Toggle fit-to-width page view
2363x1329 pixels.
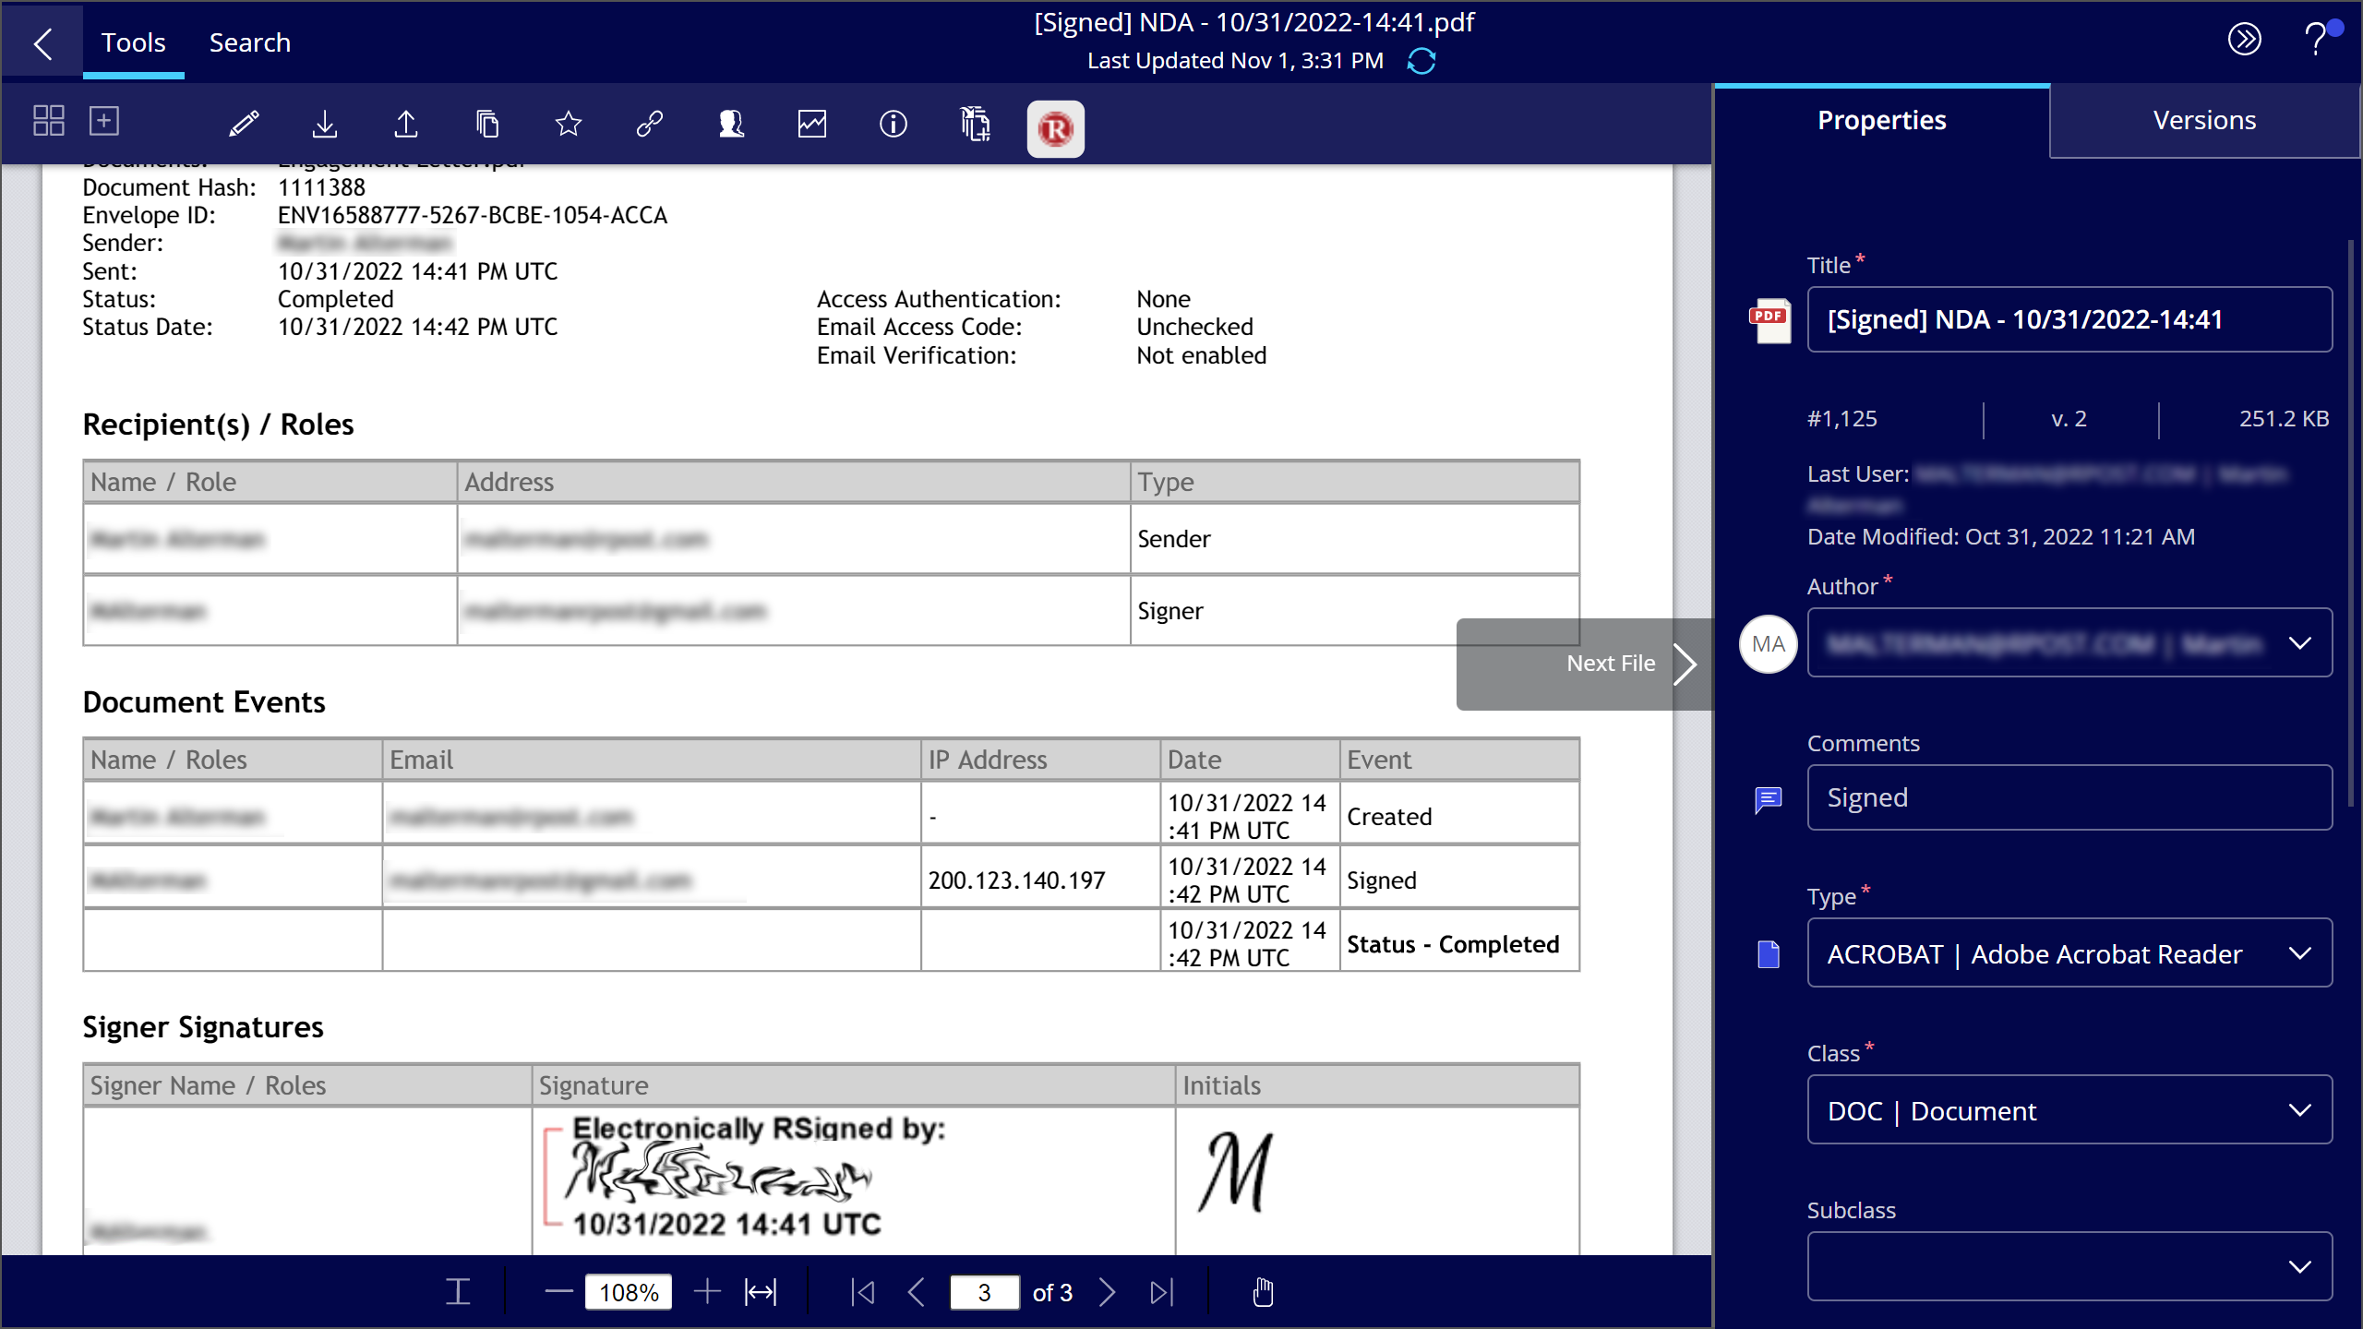pyautogui.click(x=761, y=1292)
